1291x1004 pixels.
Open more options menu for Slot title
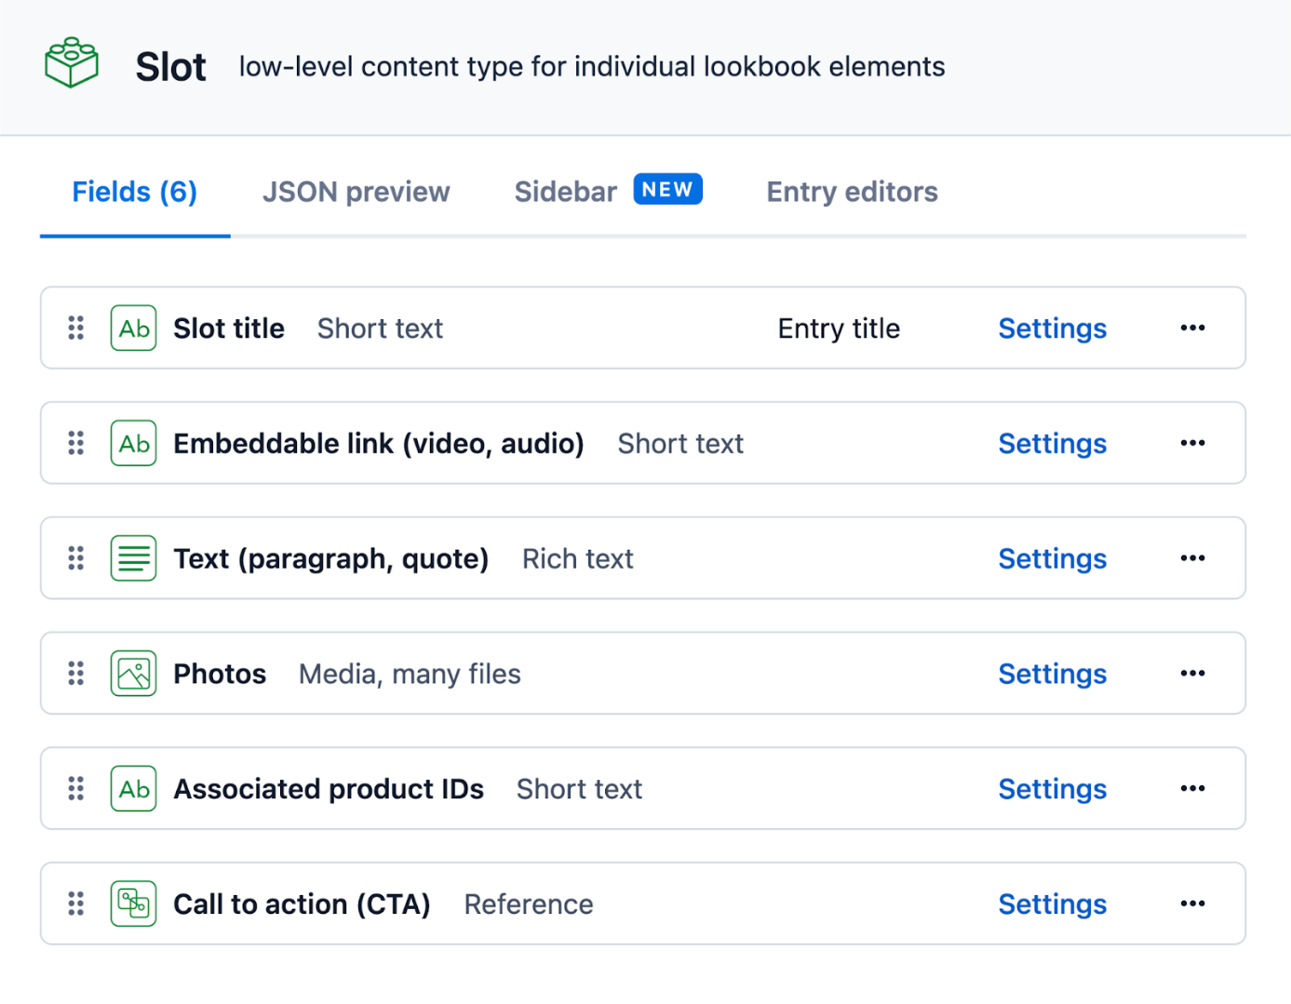tap(1192, 328)
